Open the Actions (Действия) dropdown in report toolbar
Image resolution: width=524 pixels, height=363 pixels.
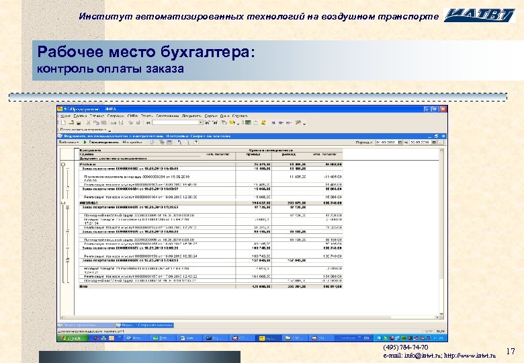69,143
